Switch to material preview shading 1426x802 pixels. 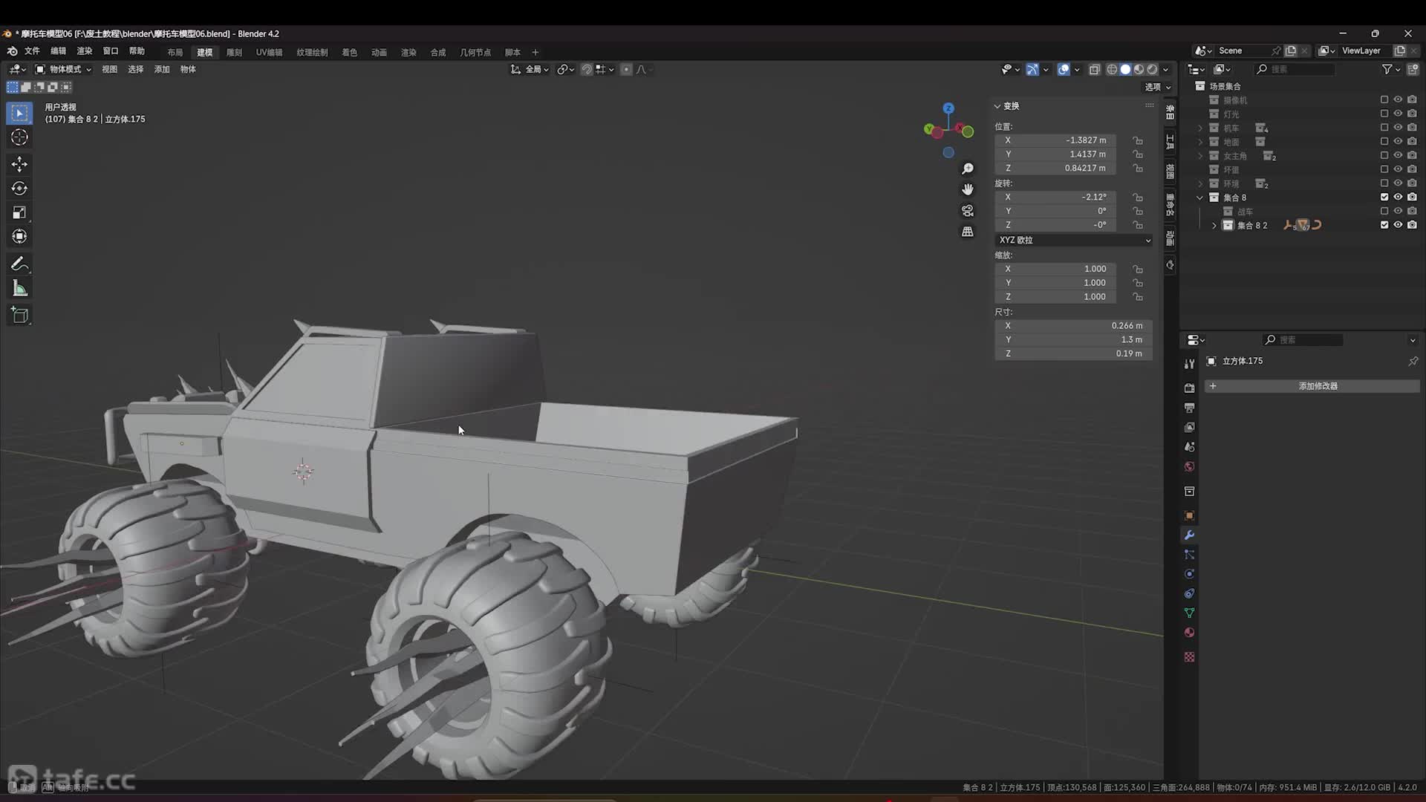[1139, 69]
